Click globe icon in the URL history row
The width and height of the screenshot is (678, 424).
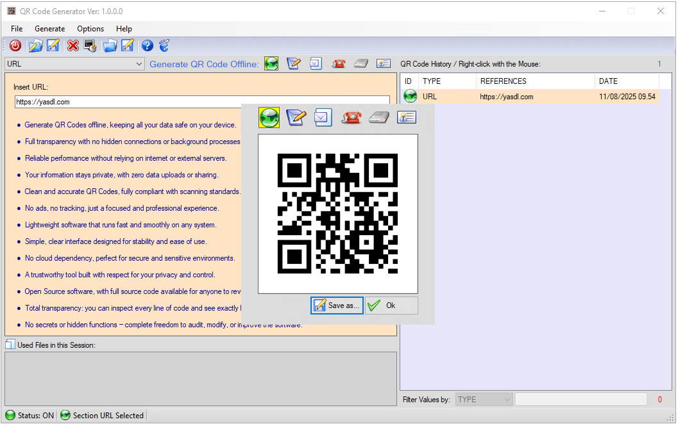pyautogui.click(x=410, y=96)
